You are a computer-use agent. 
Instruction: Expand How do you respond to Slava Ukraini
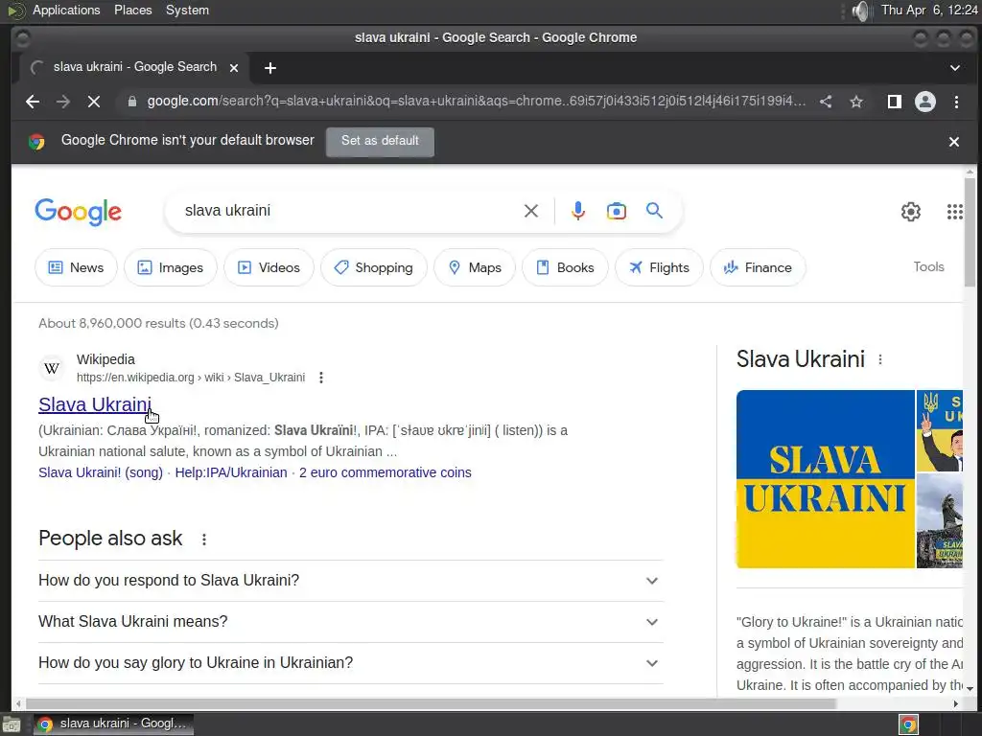pos(351,581)
